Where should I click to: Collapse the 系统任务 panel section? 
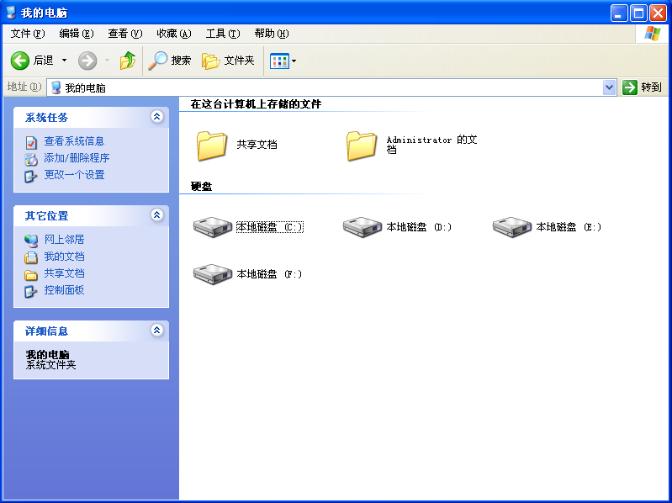pyautogui.click(x=156, y=117)
